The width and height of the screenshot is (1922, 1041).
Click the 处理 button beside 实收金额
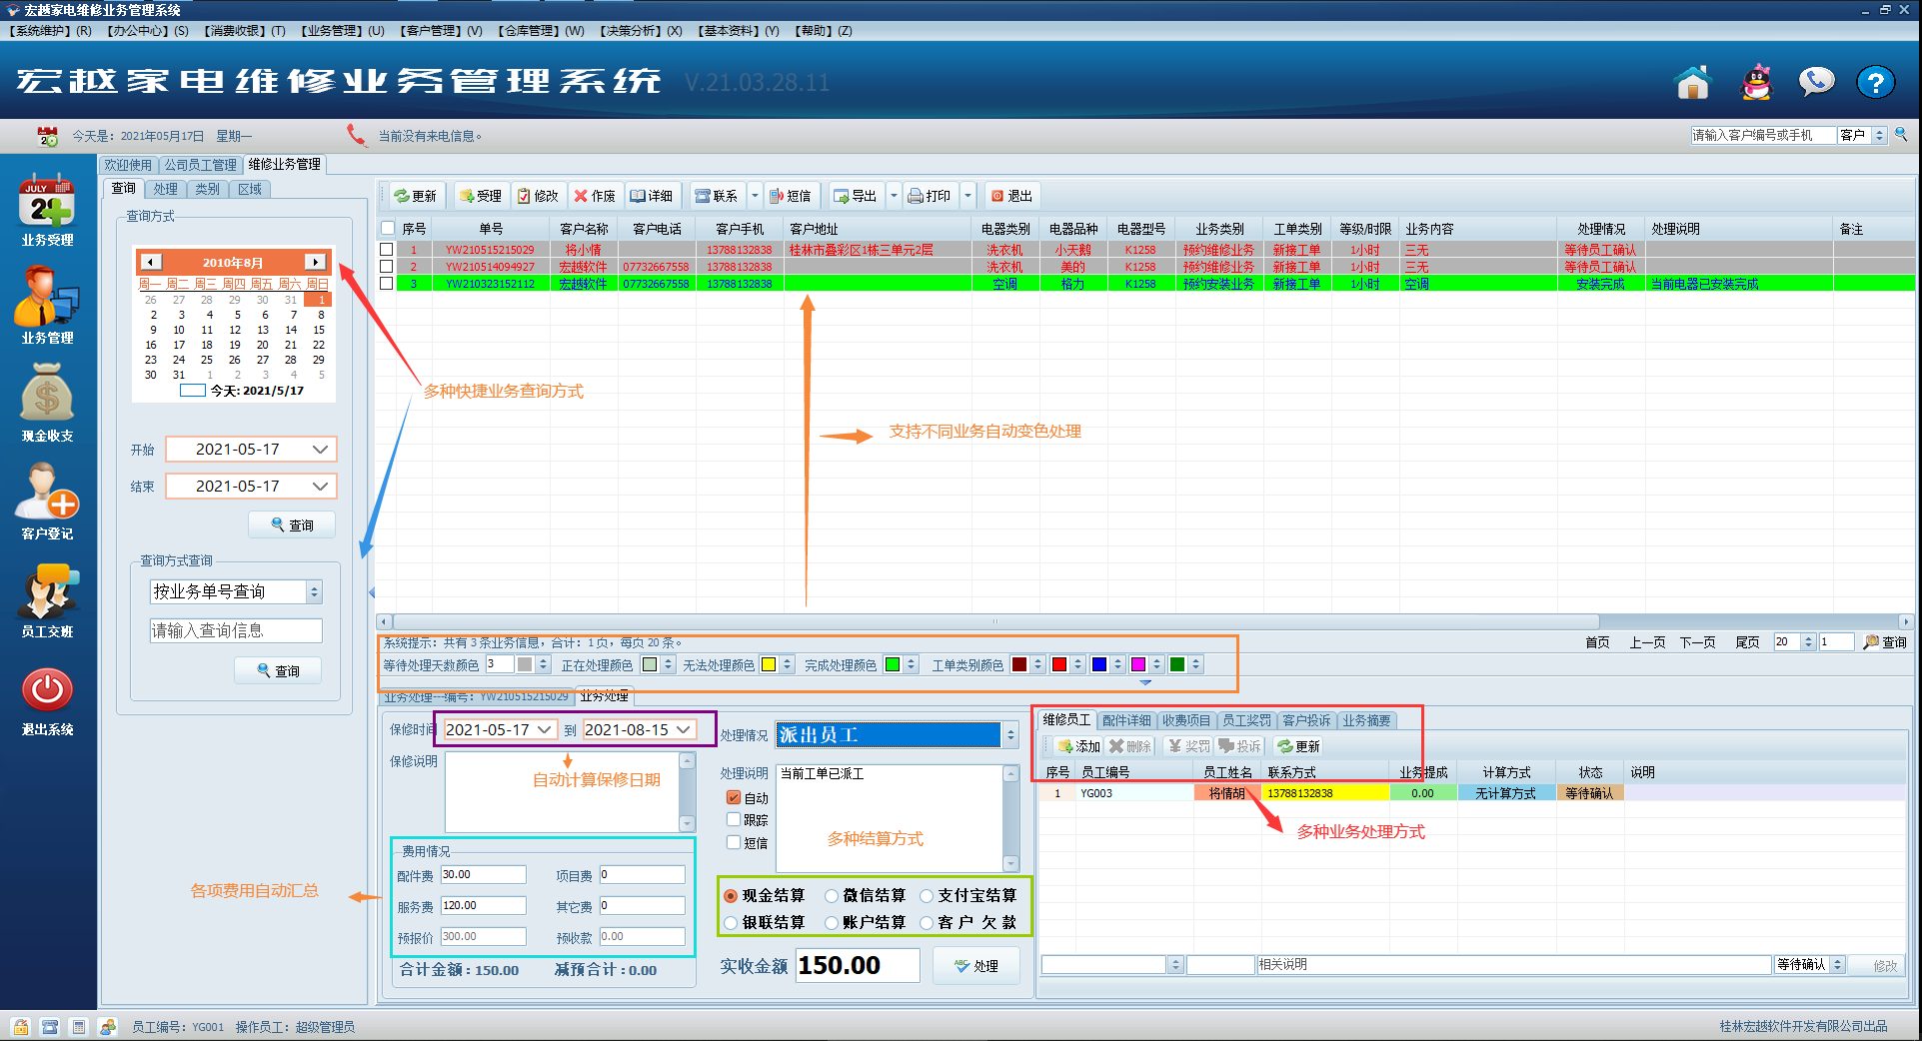coord(975,966)
